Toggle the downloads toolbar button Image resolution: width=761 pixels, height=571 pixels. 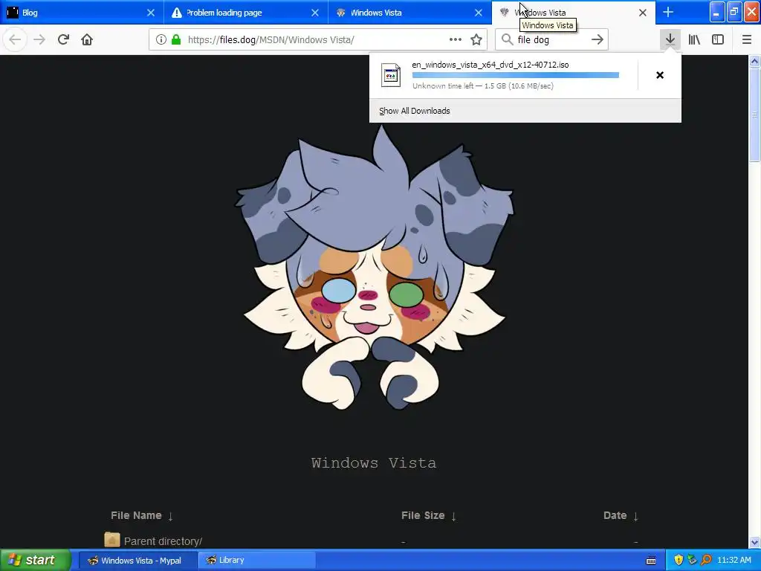tap(670, 40)
